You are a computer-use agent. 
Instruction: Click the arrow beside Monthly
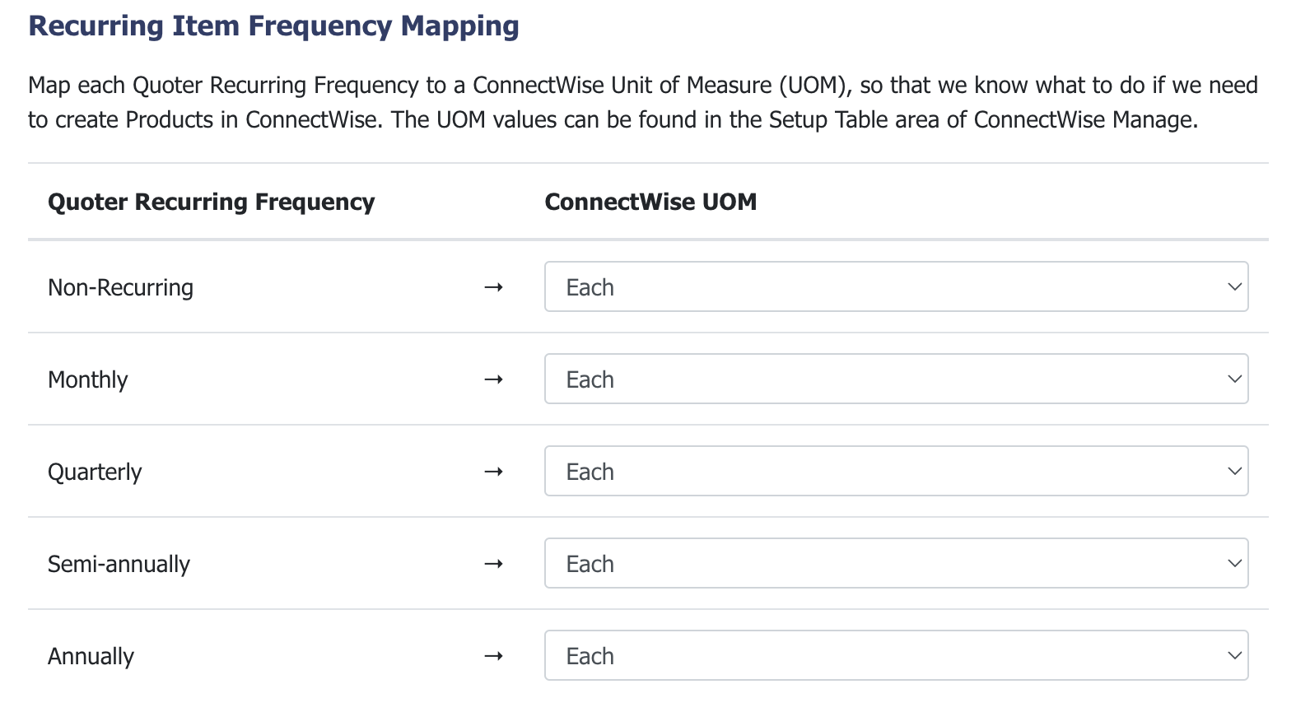[x=493, y=379]
